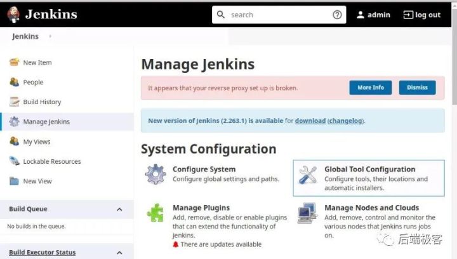Open New View in the sidebar
457x259 pixels.
click(x=37, y=181)
